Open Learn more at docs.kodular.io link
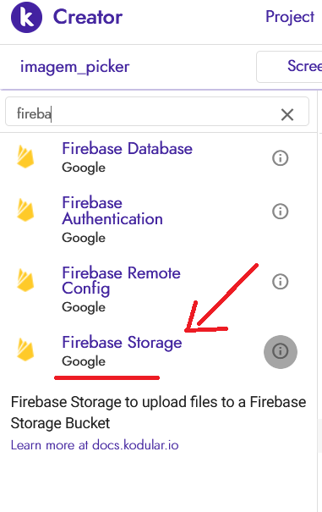 (95, 445)
